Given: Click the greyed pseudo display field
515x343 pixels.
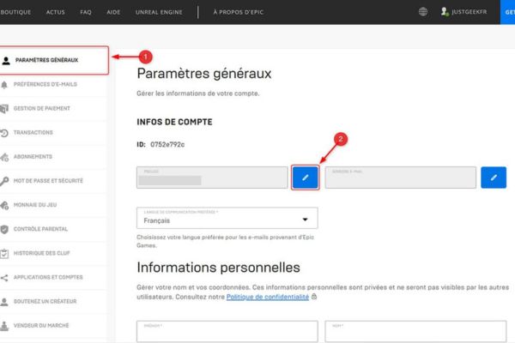Looking at the screenshot, I should click(x=212, y=178).
